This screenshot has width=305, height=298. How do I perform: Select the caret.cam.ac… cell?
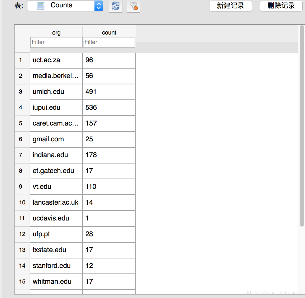(x=56, y=123)
